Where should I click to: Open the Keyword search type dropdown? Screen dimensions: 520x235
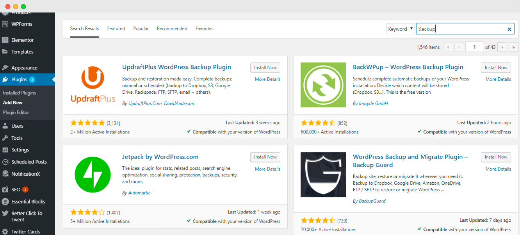[401, 29]
